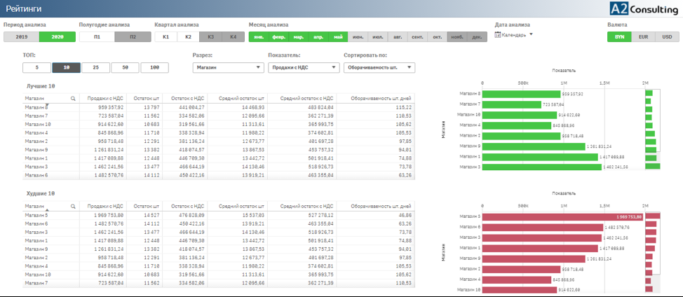Screen dimensions: 683x297
Task: Open search icon in Лучшие 10 Магазин column
Action: [73, 99]
